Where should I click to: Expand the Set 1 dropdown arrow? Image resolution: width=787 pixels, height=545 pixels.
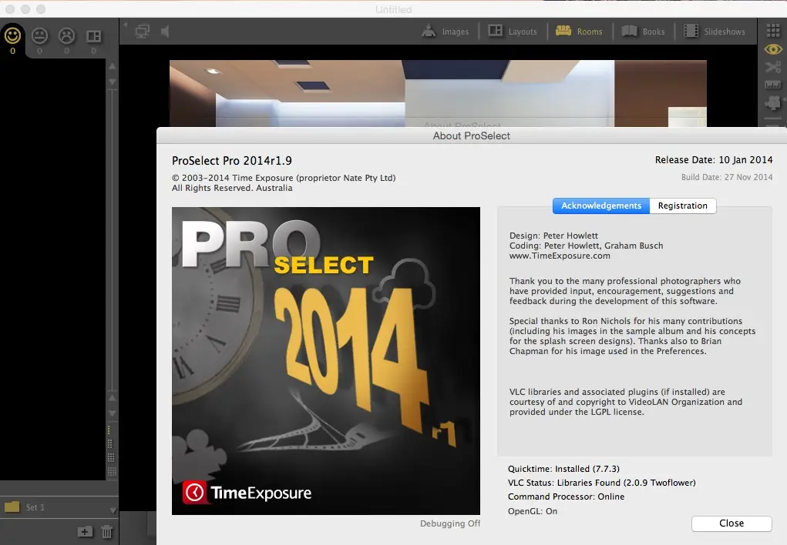(113, 510)
